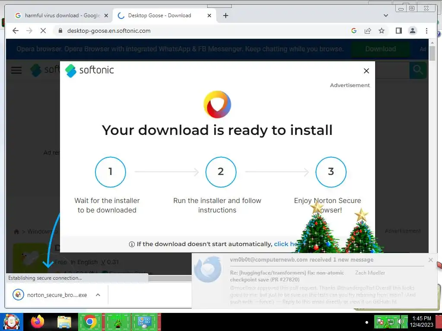Viewport: 442px width, 331px height.
Task: Click the home breadcrumb icon
Action: [x=16, y=231]
